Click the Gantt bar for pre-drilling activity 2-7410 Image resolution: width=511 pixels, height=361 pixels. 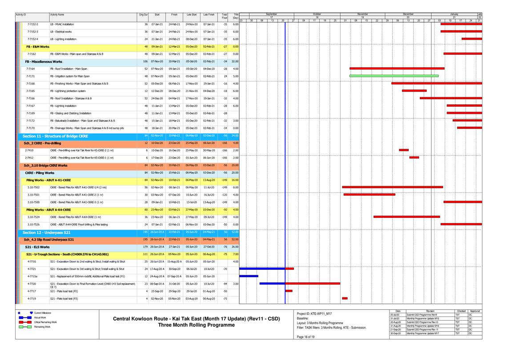click(x=403, y=150)
